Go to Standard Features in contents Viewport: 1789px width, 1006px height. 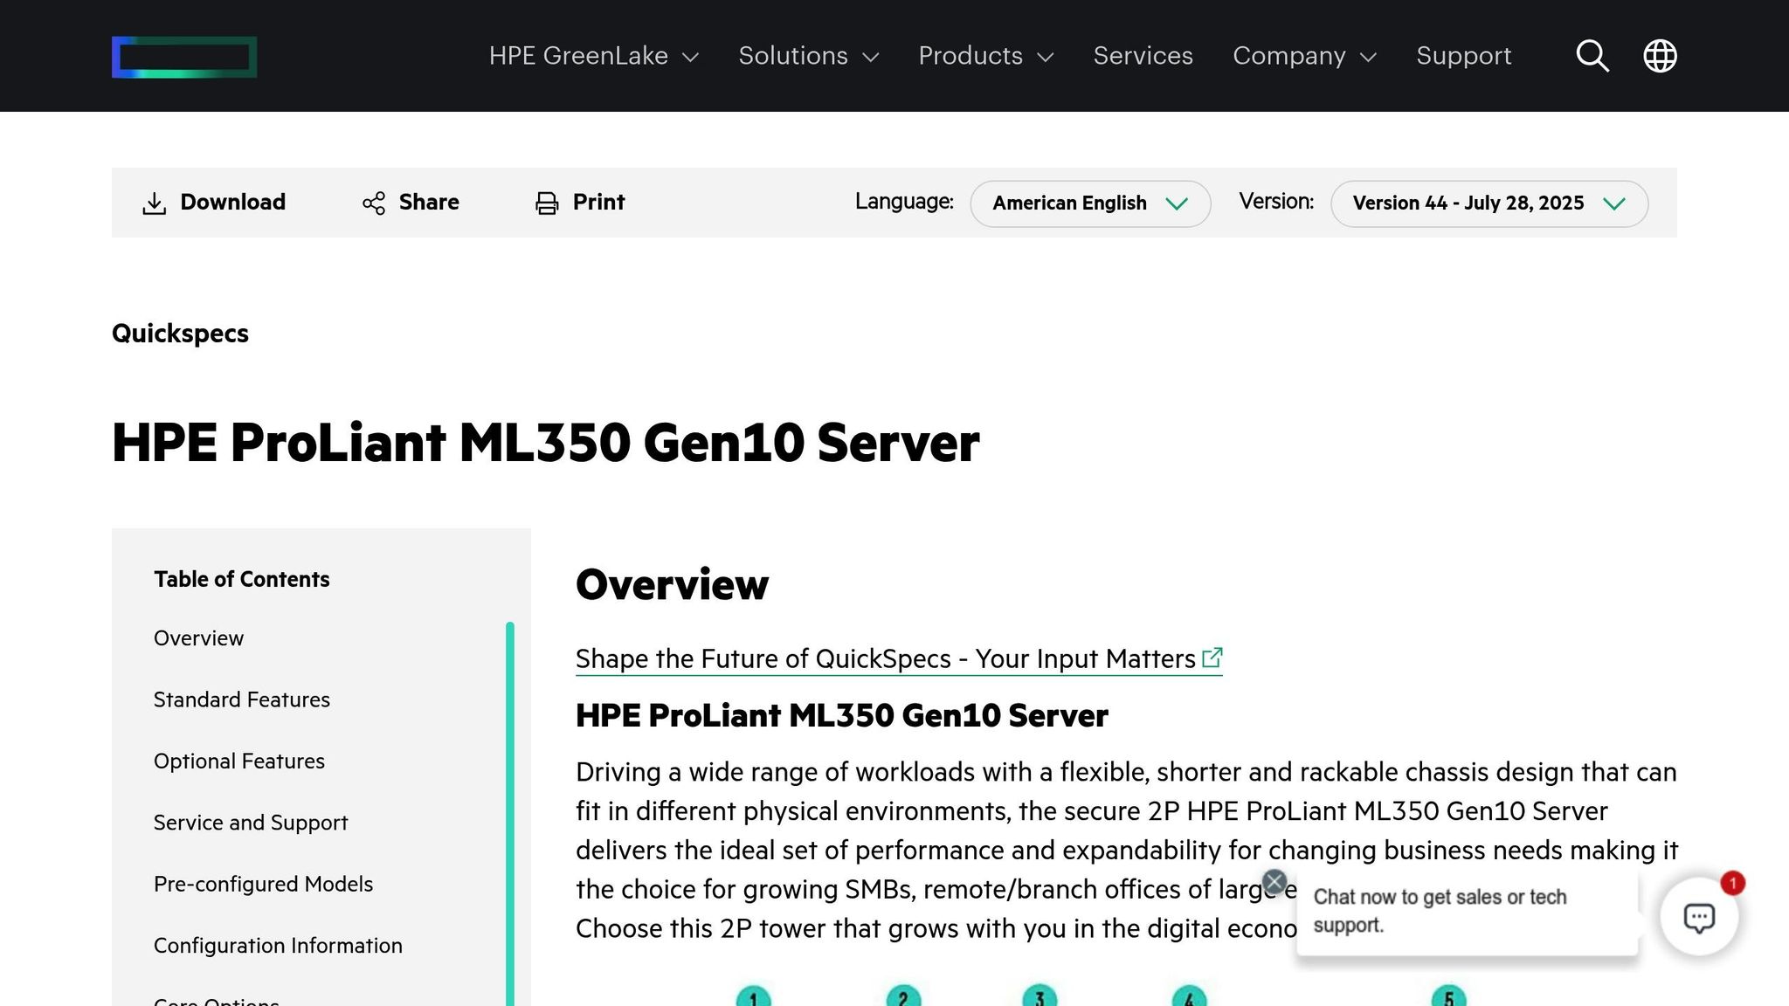242,699
